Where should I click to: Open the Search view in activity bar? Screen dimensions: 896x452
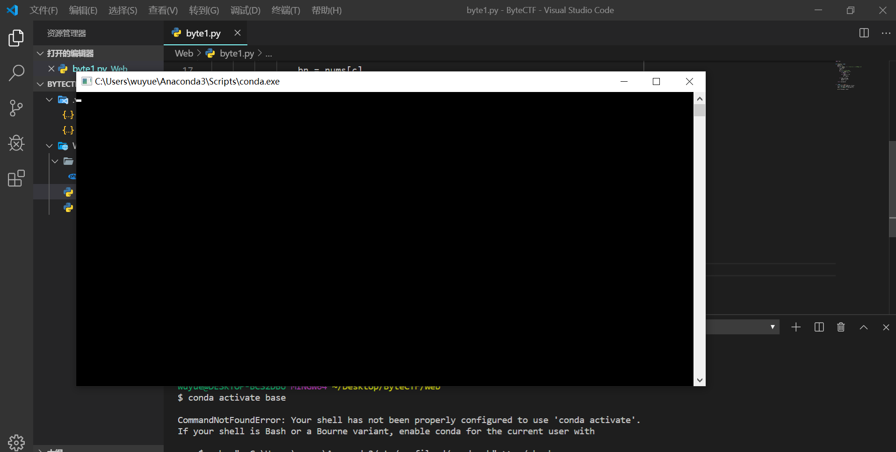point(16,73)
